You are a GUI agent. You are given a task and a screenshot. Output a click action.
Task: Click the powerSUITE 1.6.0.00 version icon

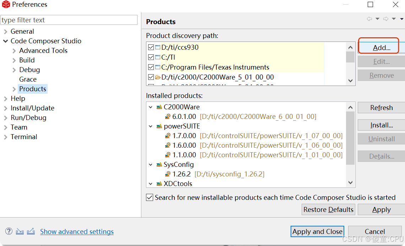pos(168,145)
